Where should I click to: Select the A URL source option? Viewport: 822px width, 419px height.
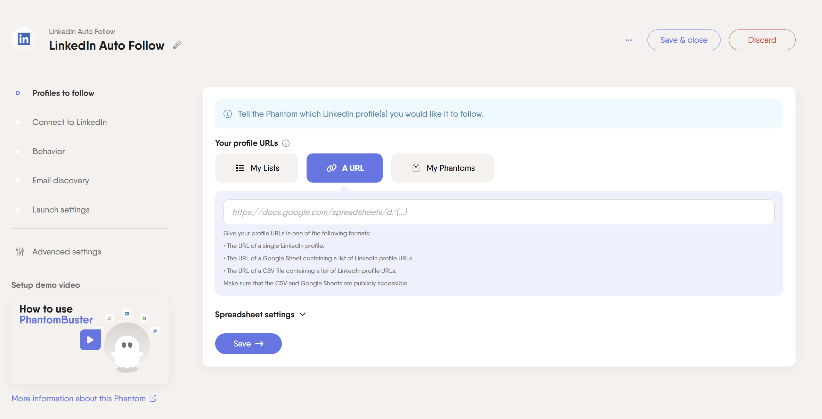pyautogui.click(x=344, y=168)
